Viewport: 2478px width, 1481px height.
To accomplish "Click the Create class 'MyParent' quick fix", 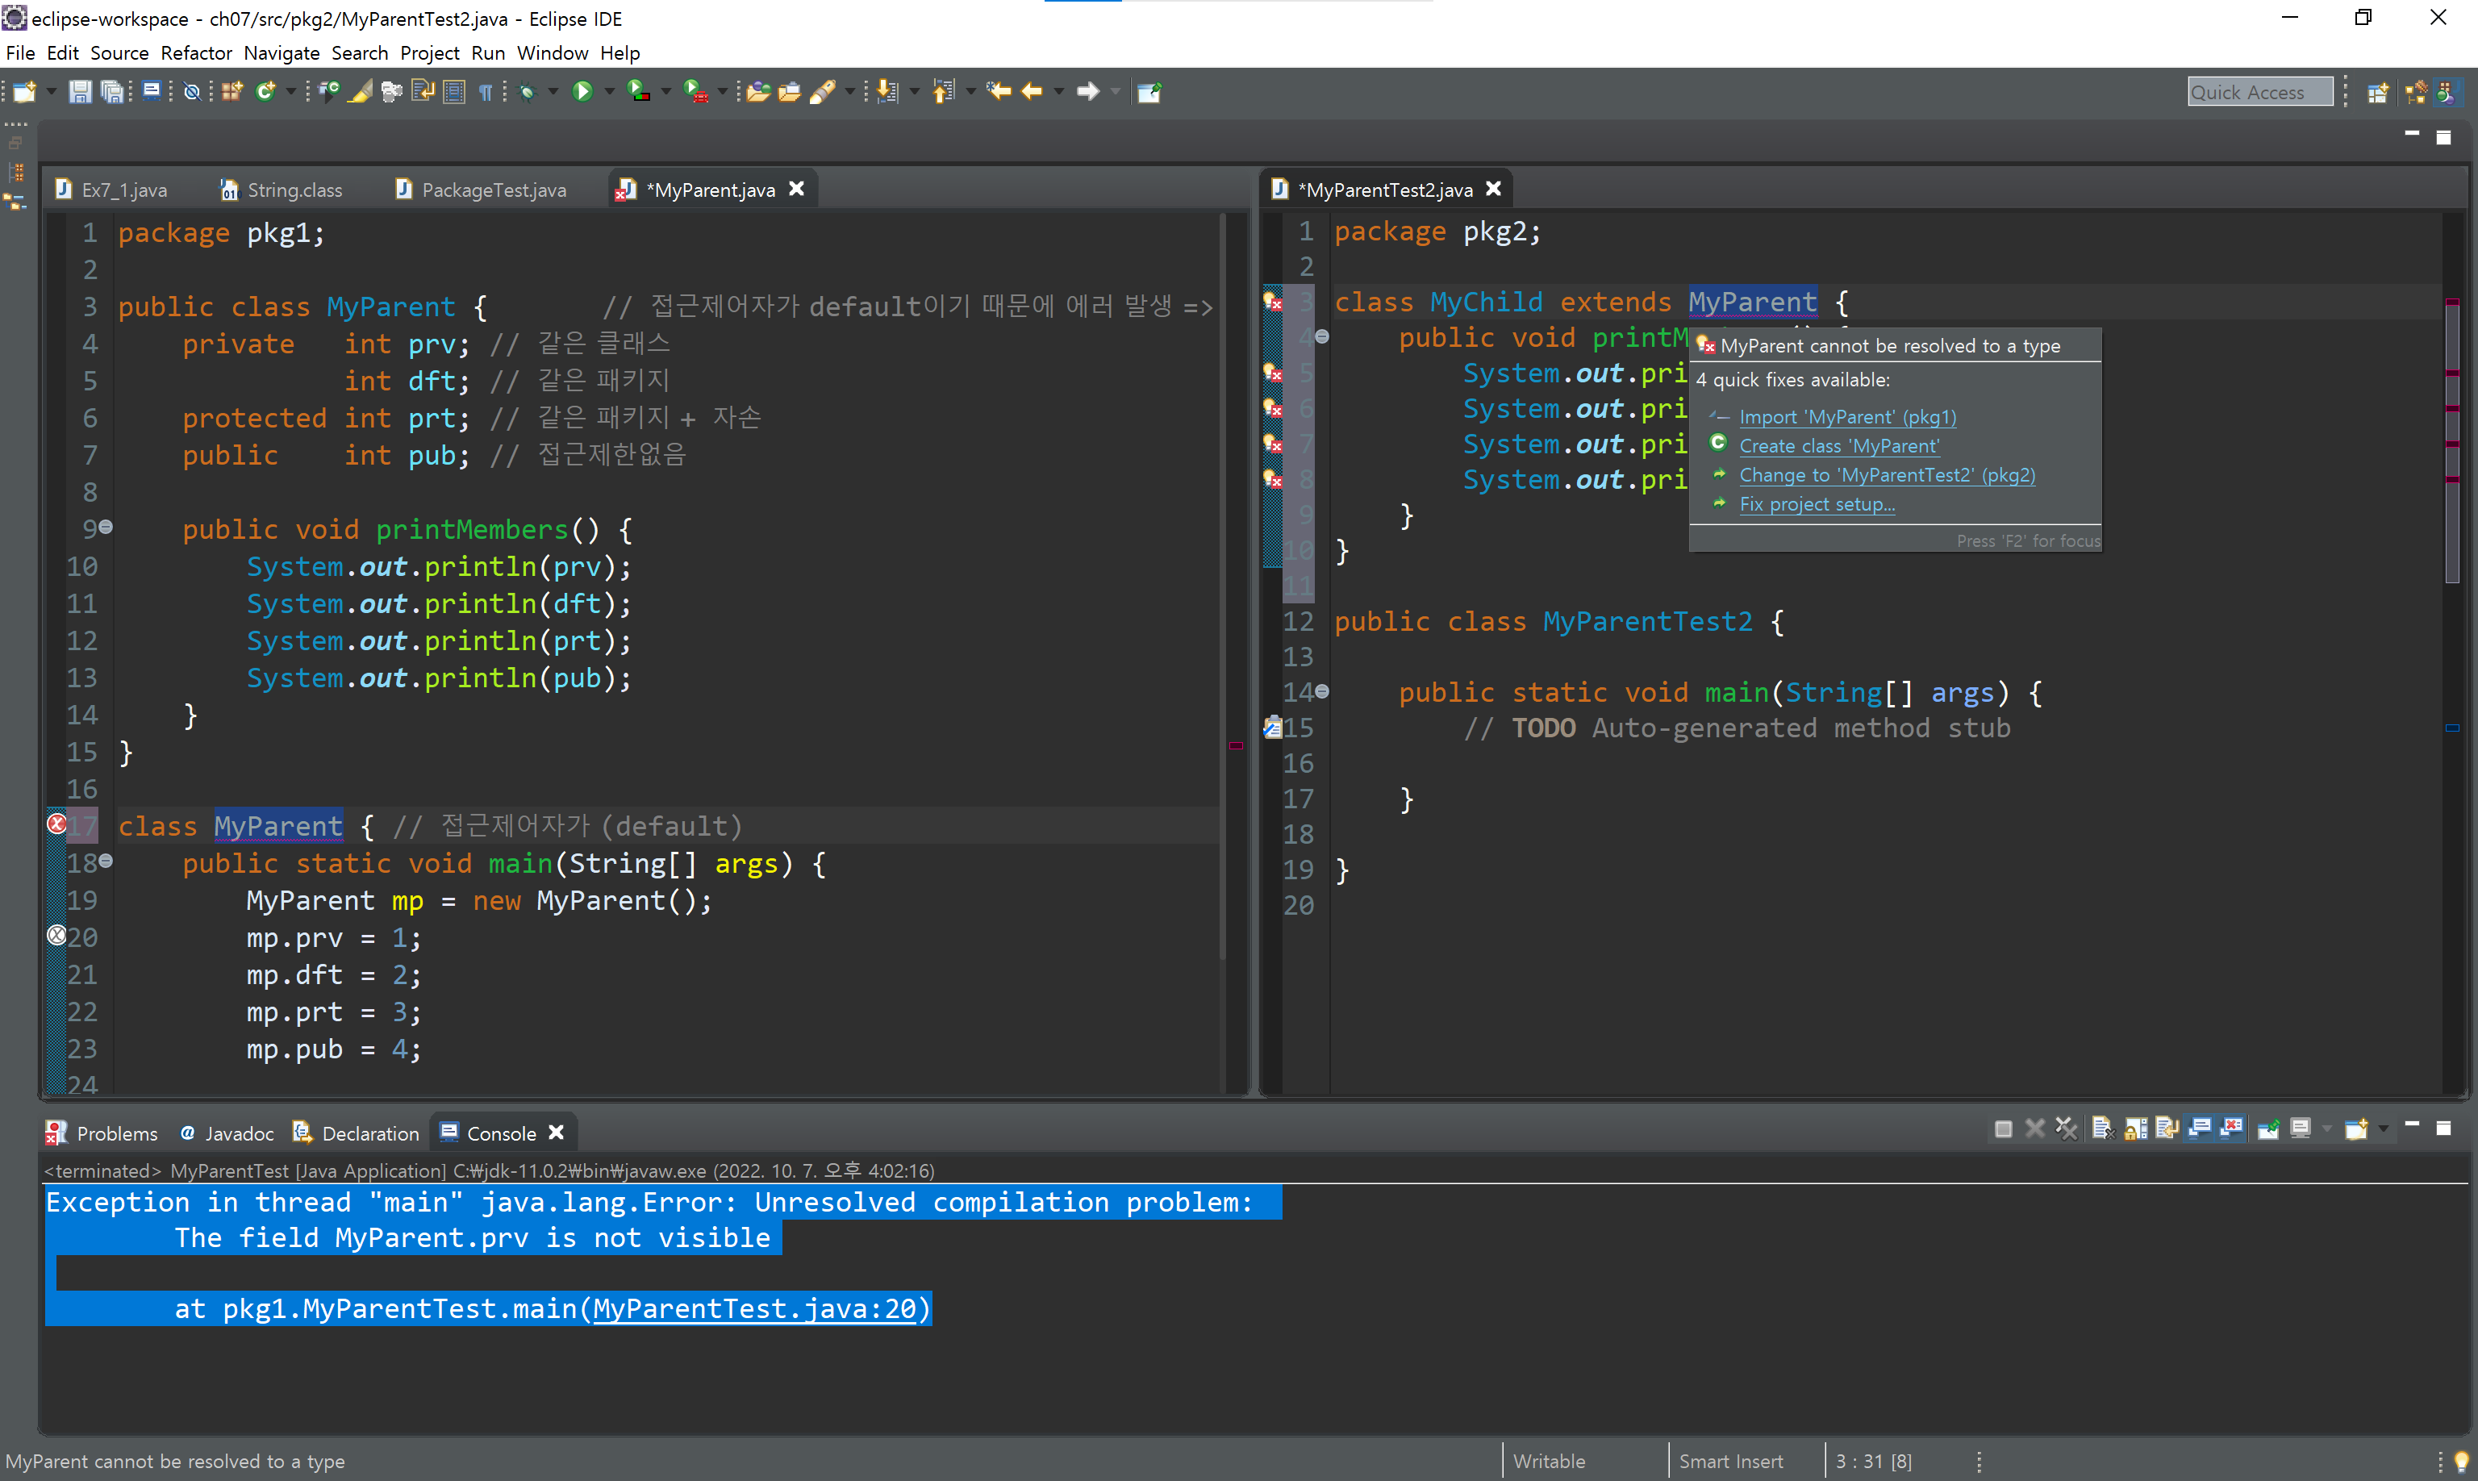I will pyautogui.click(x=1838, y=446).
